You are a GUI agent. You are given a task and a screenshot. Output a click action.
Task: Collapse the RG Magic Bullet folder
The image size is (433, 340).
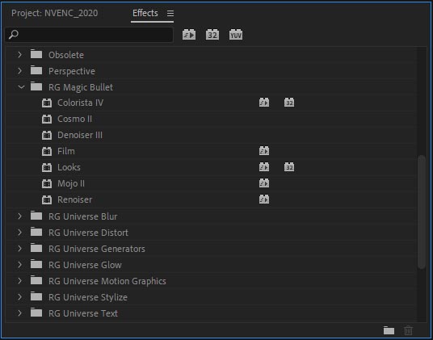21,87
